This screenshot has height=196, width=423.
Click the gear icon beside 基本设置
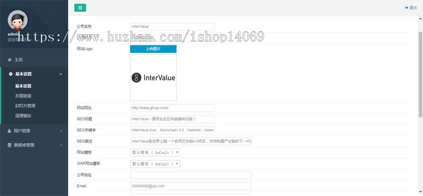11,74
